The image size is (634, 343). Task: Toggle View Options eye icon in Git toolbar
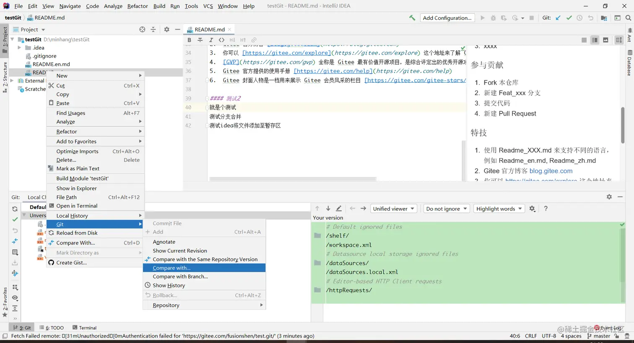[x=15, y=298]
